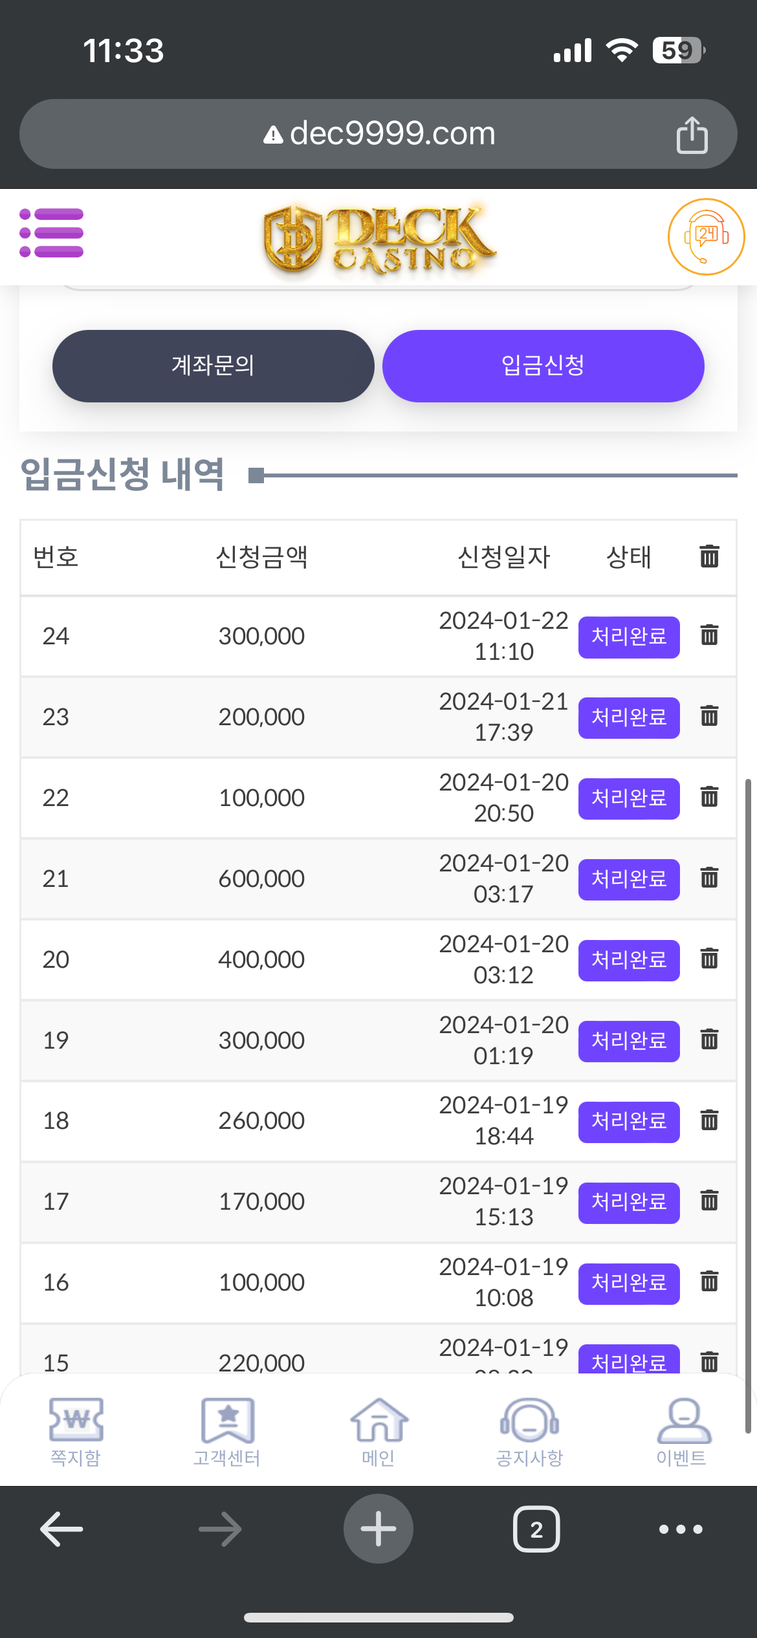Screen dimensions: 757x1638
Task: Open the purple hamburger menu
Action: [x=52, y=233]
